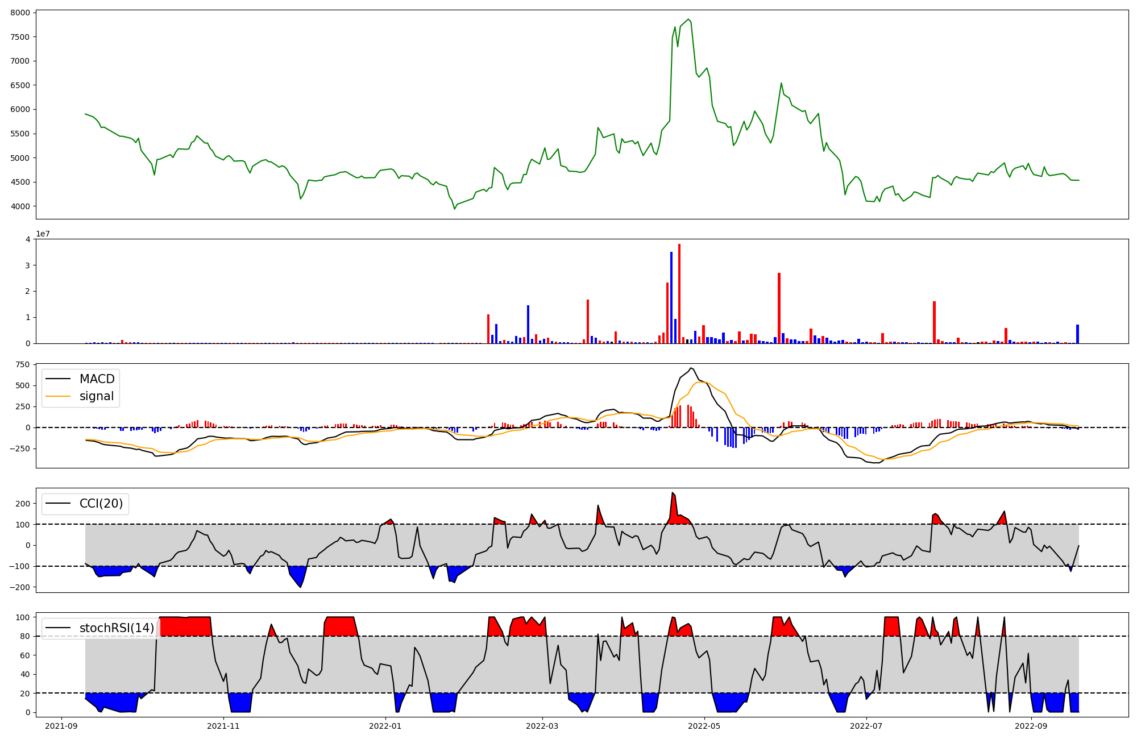Viewport: 1137px width, 739px height.
Task: Click the 2021-09 x-axis date label
Action: tap(61, 726)
